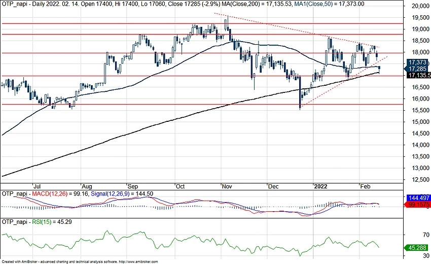
Task: Click the 20,000 price axis label
Action: click(420, 6)
